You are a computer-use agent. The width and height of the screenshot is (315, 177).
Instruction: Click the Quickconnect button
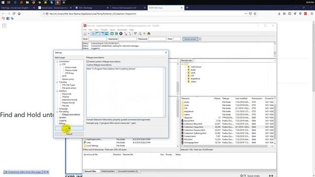point(190,39)
